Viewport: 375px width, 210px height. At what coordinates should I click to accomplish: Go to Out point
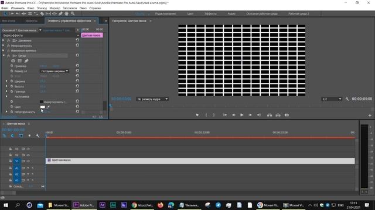tap(259, 115)
